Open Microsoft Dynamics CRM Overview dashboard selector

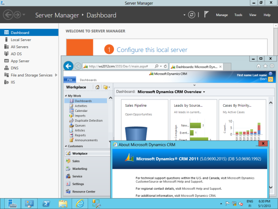tap(171, 92)
